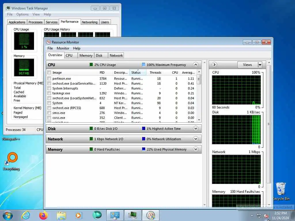Click Task Manager title bar icon
Screen dimensions: 295x221
(x=8, y=8)
